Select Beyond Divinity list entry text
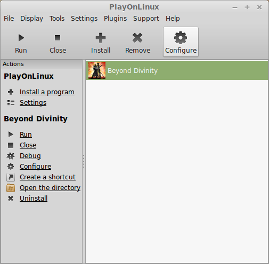The height and width of the screenshot is (264, 269). click(x=133, y=71)
